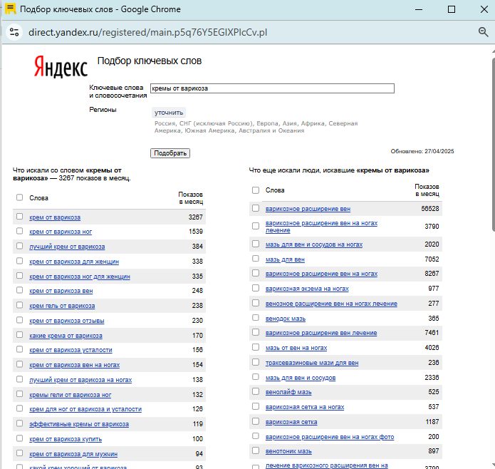Image resolution: width=495 pixels, height=469 pixels.
Task: Open троксевазиновые мази для вен link
Action: click(x=312, y=363)
